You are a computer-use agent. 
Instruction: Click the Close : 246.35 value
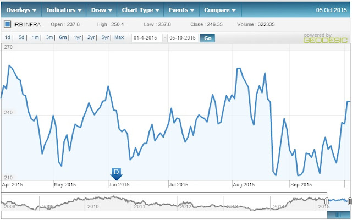pyautogui.click(x=206, y=24)
